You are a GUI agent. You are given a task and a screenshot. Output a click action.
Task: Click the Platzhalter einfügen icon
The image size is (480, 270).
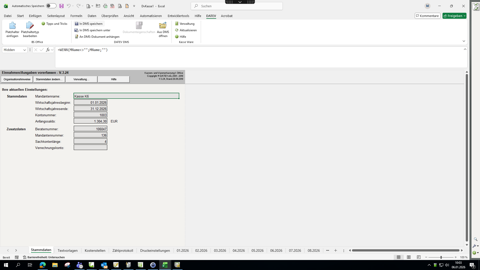[12, 26]
